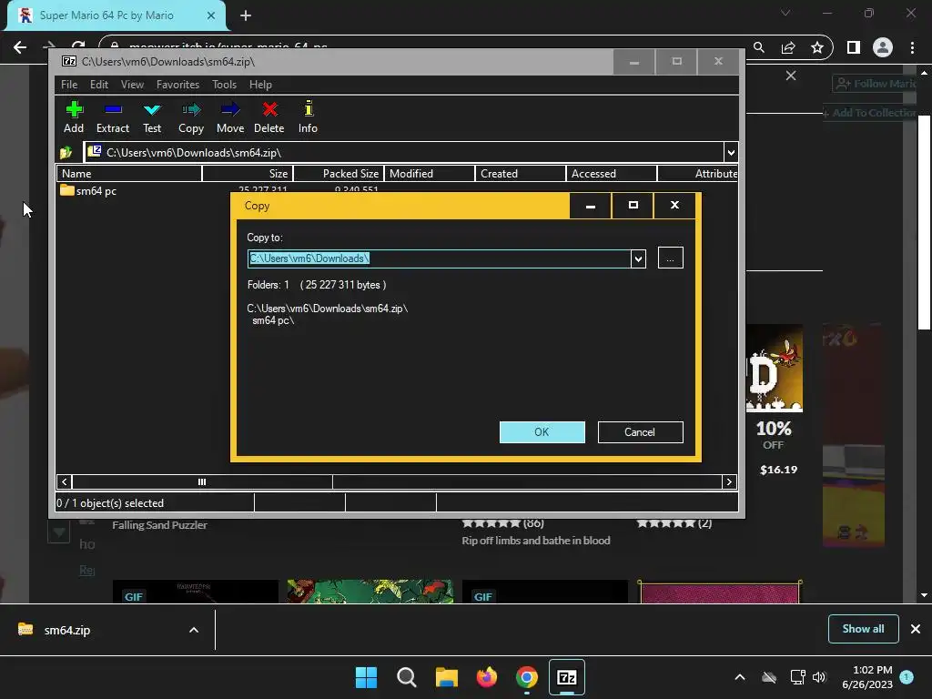Image resolution: width=932 pixels, height=699 pixels.
Task: Close the Super Mario 64 Pc tab
Action: pos(211,15)
